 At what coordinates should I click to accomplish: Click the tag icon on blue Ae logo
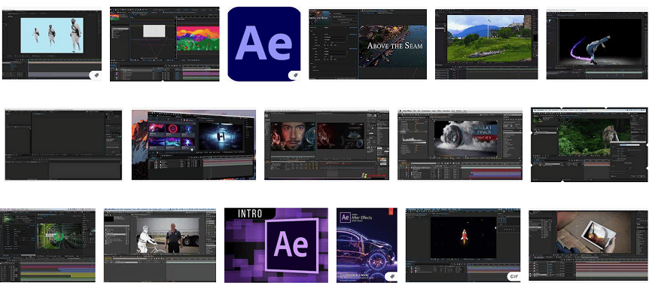point(295,75)
